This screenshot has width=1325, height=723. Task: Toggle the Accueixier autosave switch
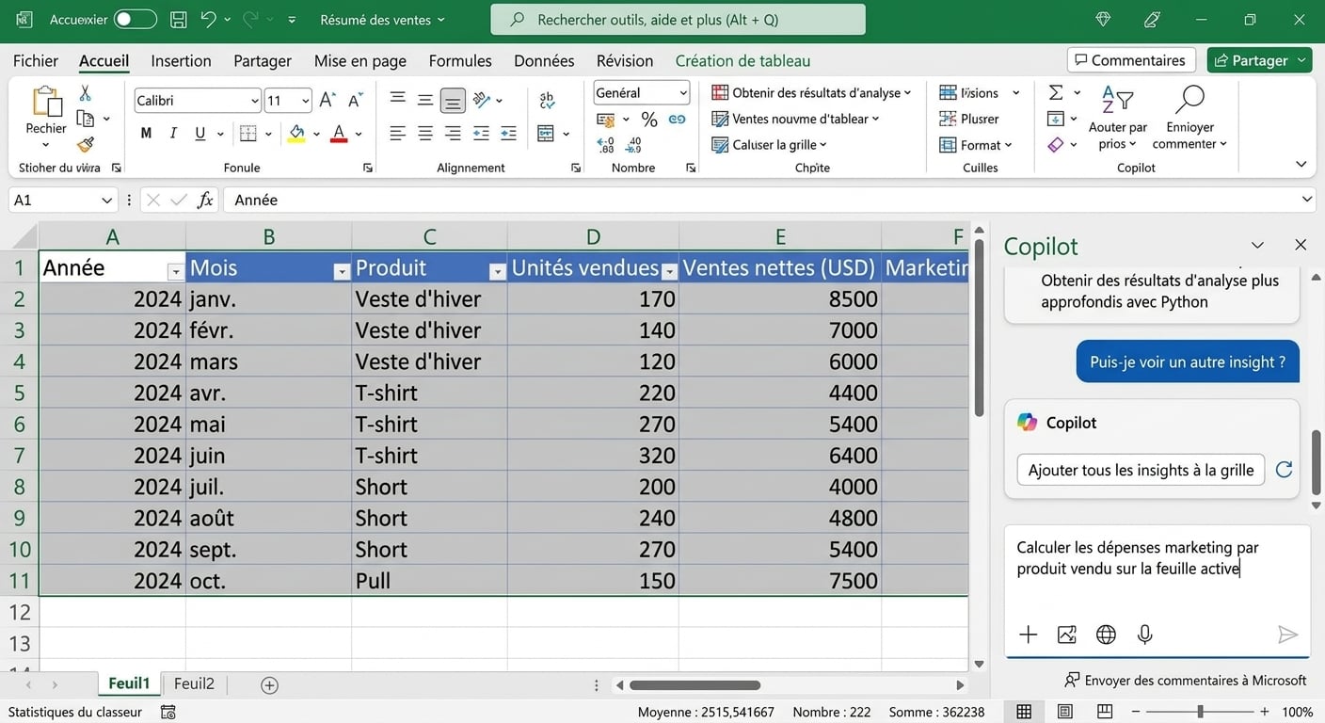tap(136, 20)
